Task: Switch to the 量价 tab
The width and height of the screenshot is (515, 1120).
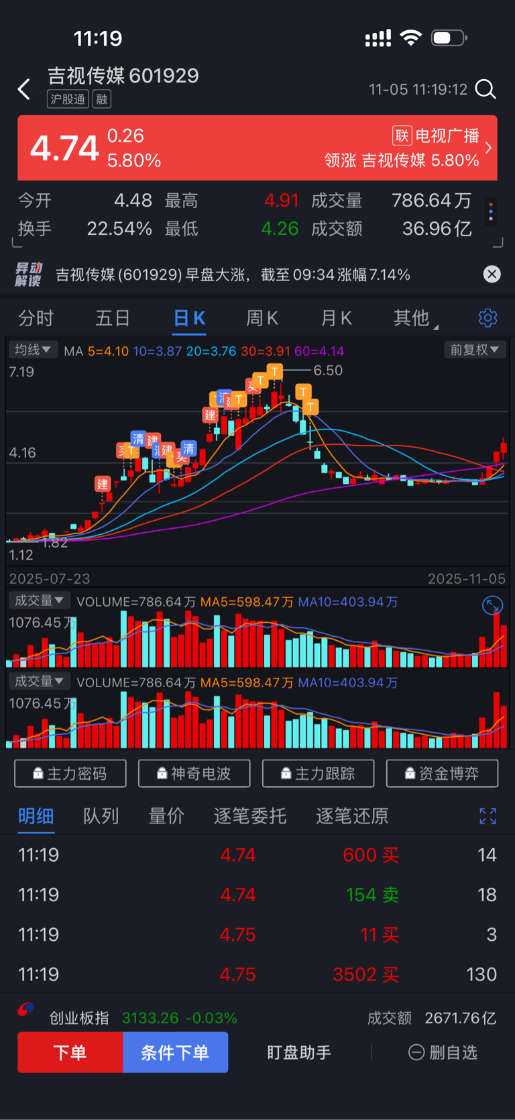Action: (166, 816)
